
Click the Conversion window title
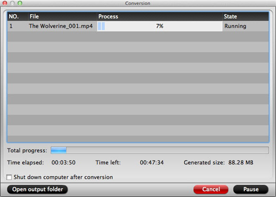138,3
